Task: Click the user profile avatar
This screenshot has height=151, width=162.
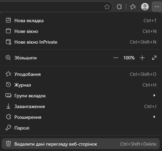Action: (x=145, y=7)
